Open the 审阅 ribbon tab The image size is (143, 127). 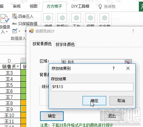[17, 6]
